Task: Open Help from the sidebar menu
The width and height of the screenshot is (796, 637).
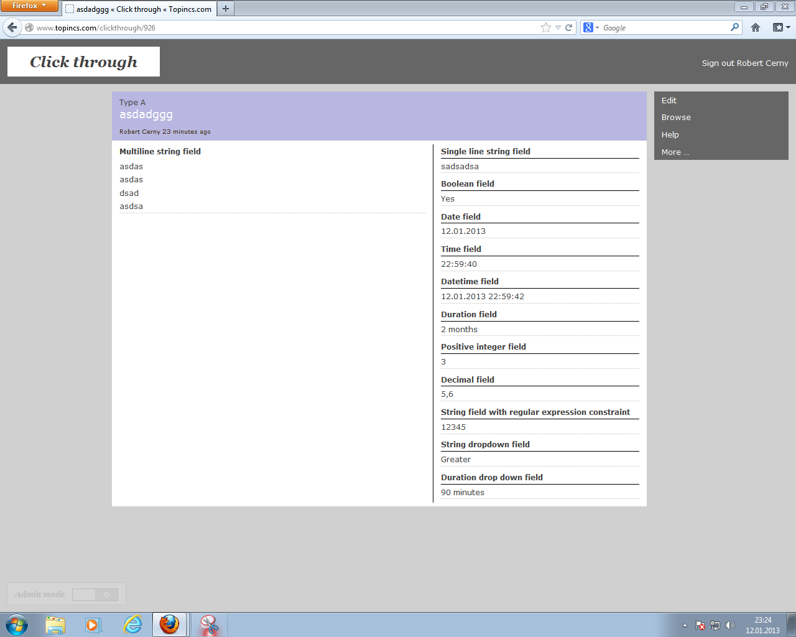Action: click(x=670, y=134)
